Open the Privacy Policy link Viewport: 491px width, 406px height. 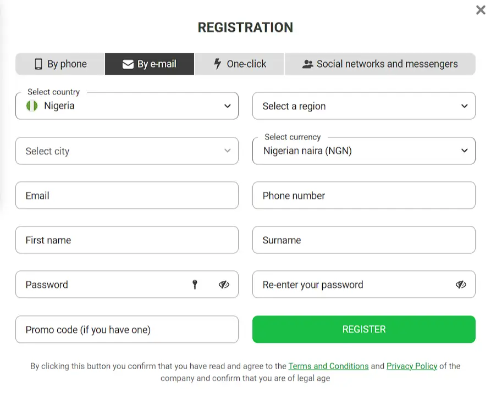[411, 366]
